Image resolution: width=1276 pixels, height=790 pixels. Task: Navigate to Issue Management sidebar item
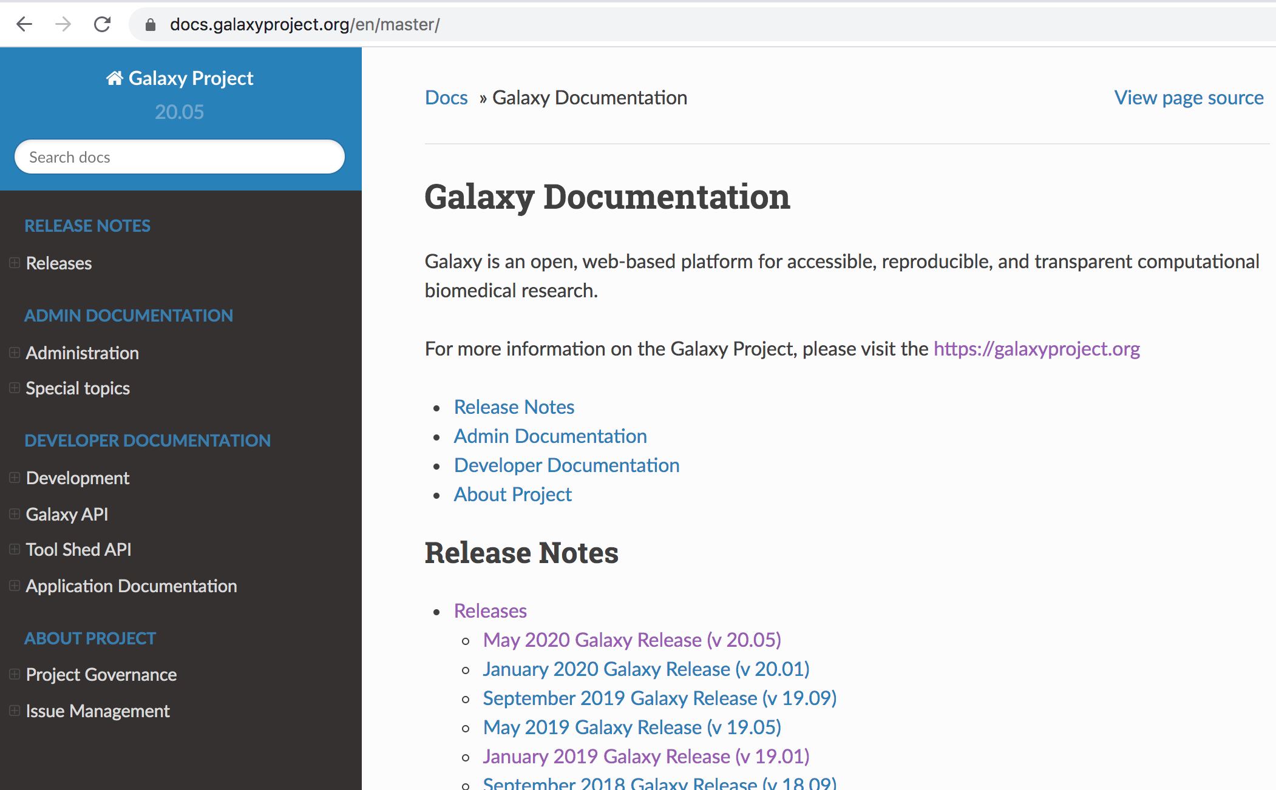pyautogui.click(x=97, y=710)
